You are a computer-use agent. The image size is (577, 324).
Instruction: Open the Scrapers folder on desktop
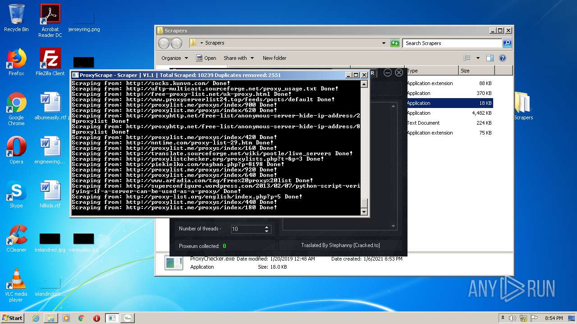pos(523,106)
